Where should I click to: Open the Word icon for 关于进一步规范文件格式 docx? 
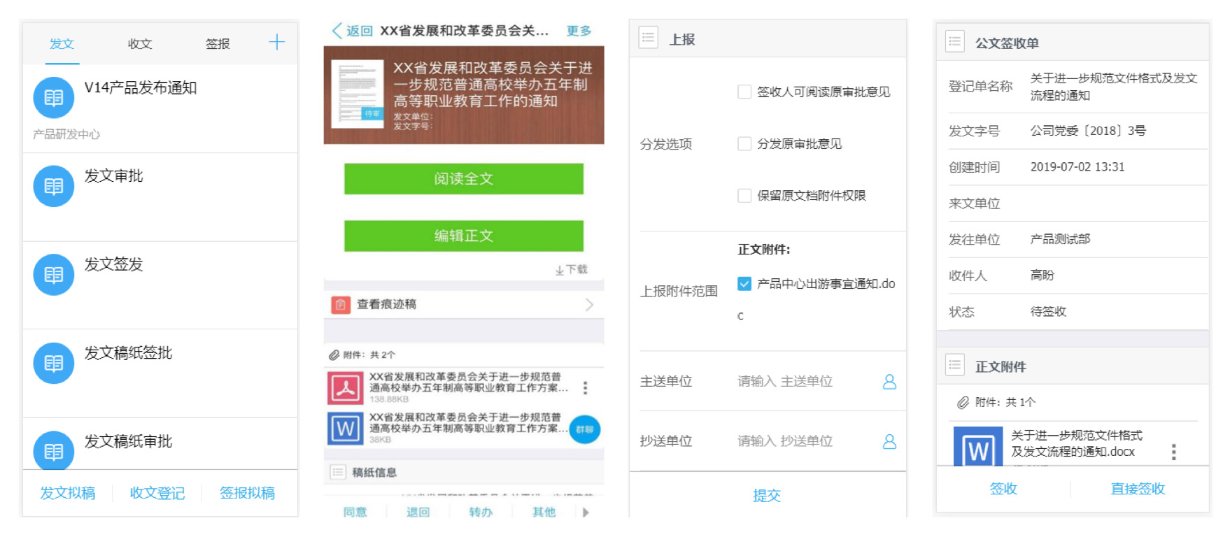(977, 447)
